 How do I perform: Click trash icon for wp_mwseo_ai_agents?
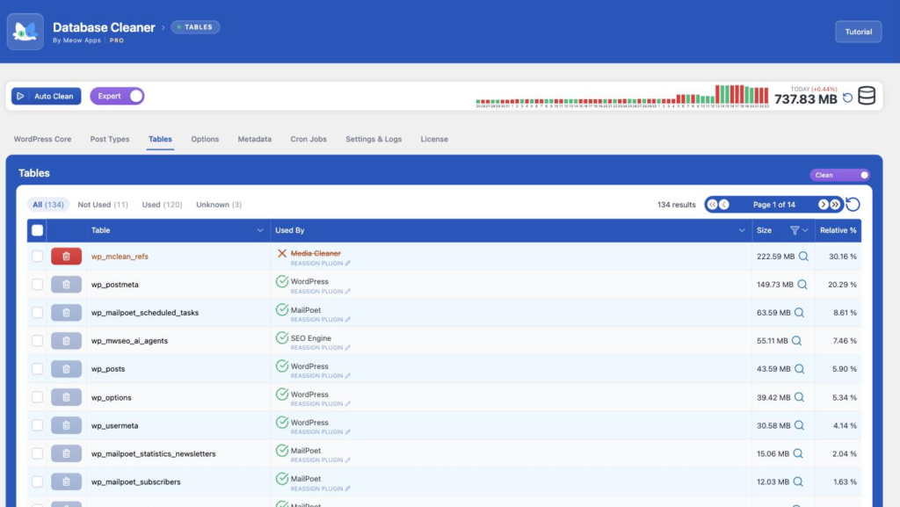click(66, 341)
